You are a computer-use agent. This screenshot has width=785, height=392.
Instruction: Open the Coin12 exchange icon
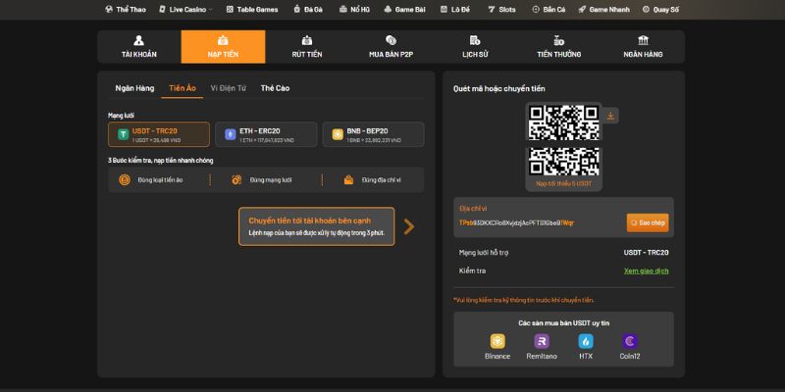pos(630,341)
